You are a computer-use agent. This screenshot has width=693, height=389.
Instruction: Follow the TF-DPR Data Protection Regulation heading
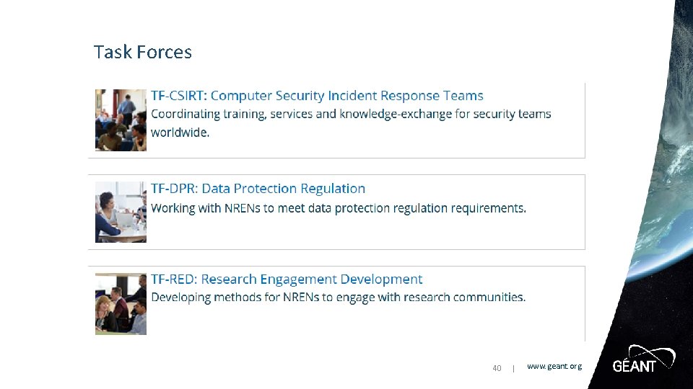pyautogui.click(x=258, y=188)
